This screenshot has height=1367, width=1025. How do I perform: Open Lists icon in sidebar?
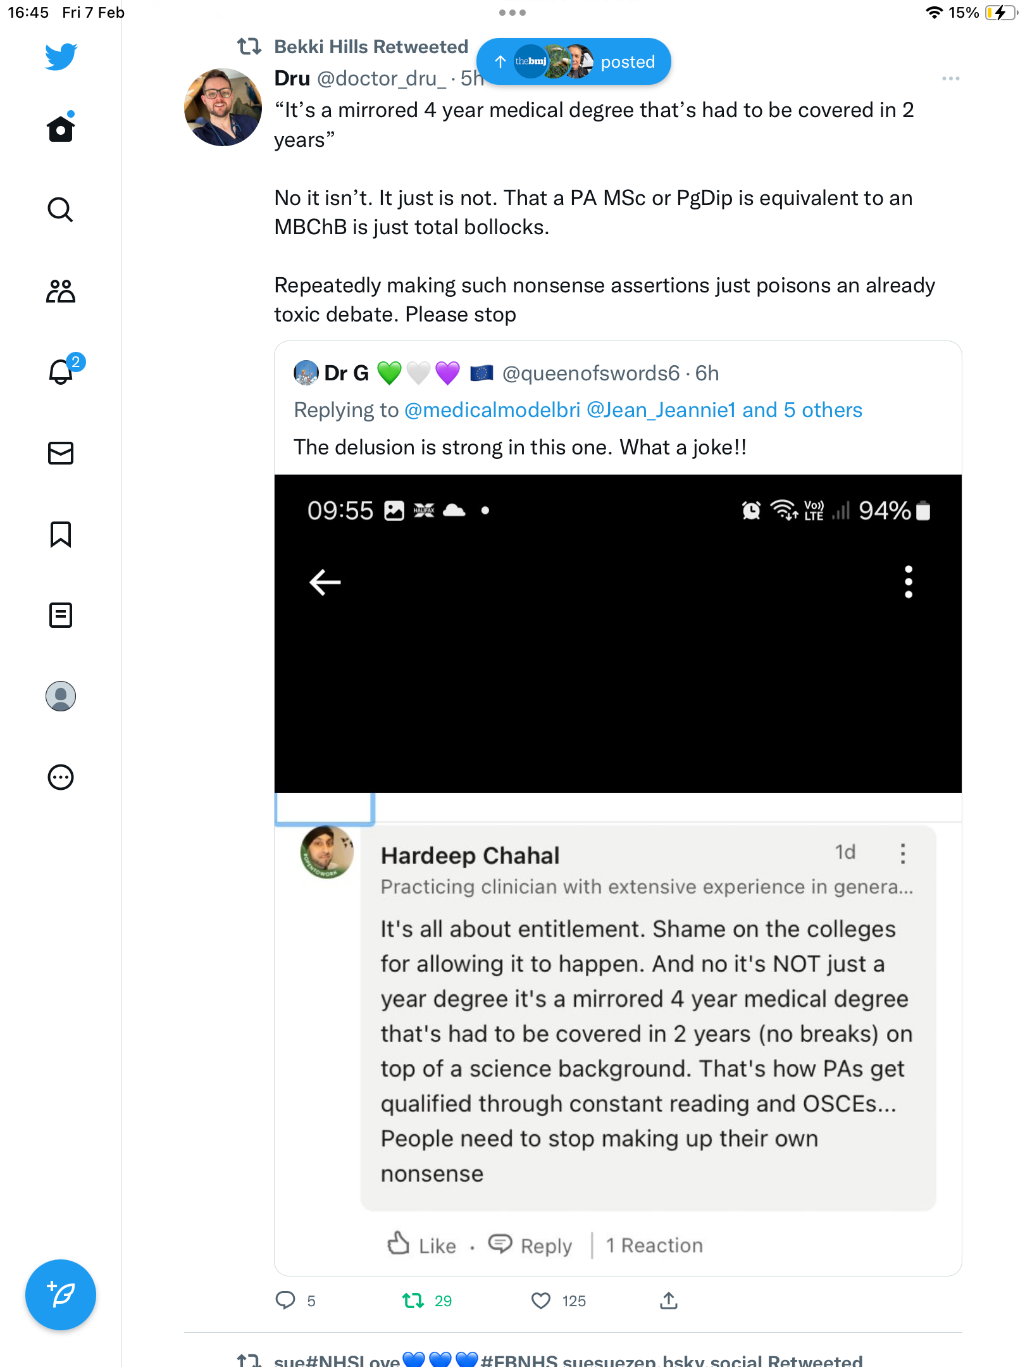click(x=61, y=615)
